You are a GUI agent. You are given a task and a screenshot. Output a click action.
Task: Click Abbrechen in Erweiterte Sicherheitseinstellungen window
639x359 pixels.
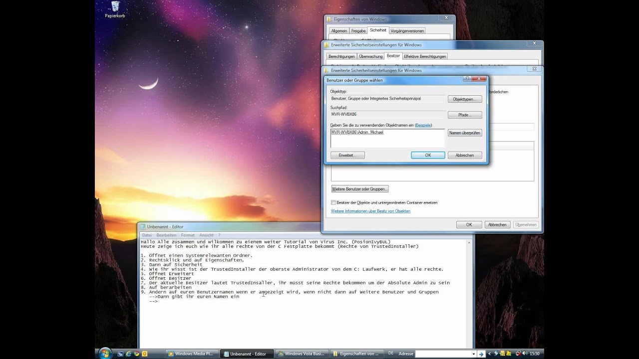497,225
